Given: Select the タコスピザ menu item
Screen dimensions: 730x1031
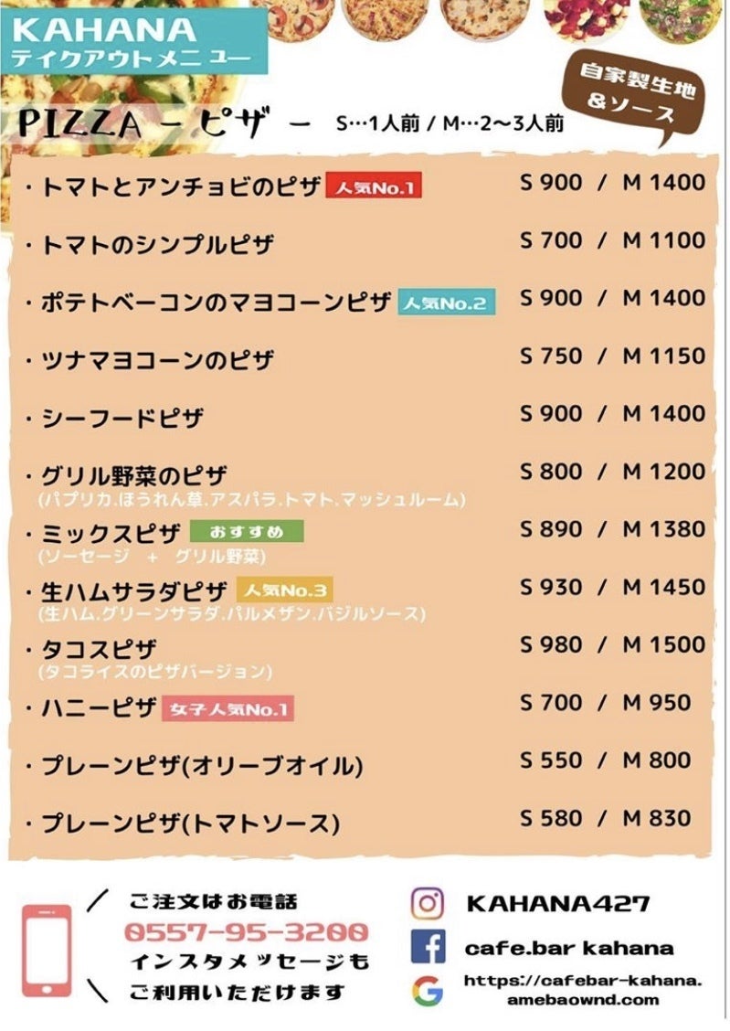Looking at the screenshot, I should click(x=100, y=650).
